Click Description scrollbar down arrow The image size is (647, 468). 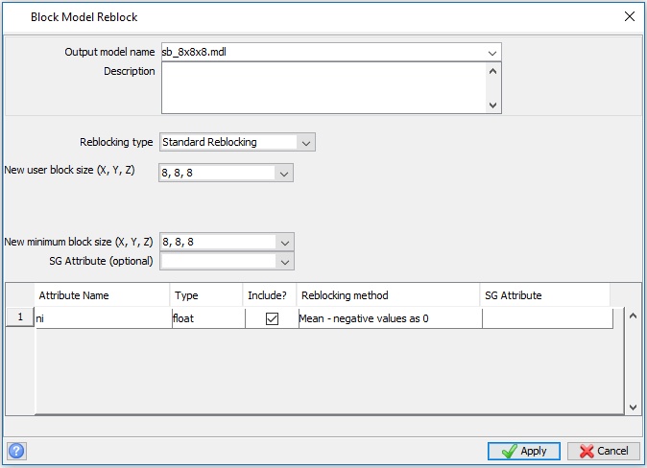(492, 105)
